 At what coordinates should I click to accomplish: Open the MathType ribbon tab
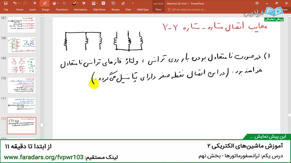click(143, 10)
